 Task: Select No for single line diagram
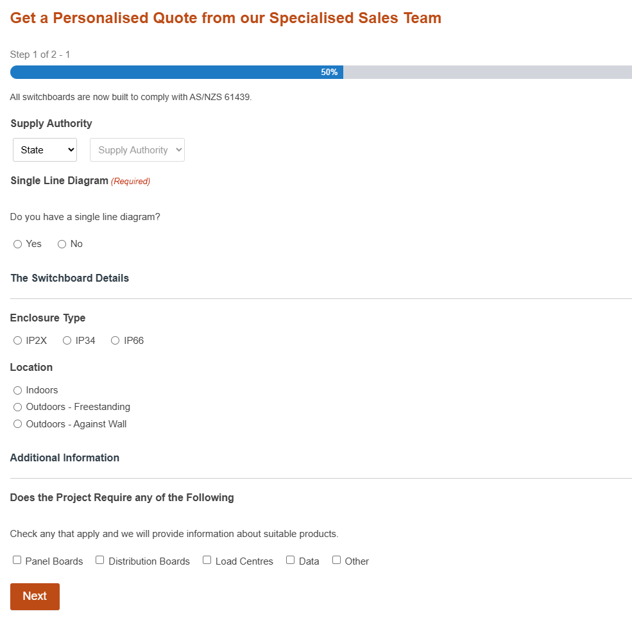pyautogui.click(x=61, y=244)
